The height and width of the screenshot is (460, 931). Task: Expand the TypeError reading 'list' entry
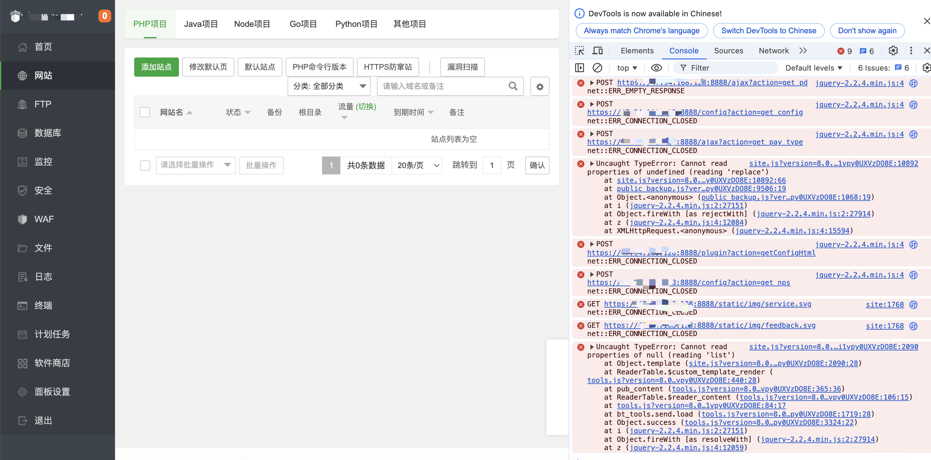[x=592, y=347]
